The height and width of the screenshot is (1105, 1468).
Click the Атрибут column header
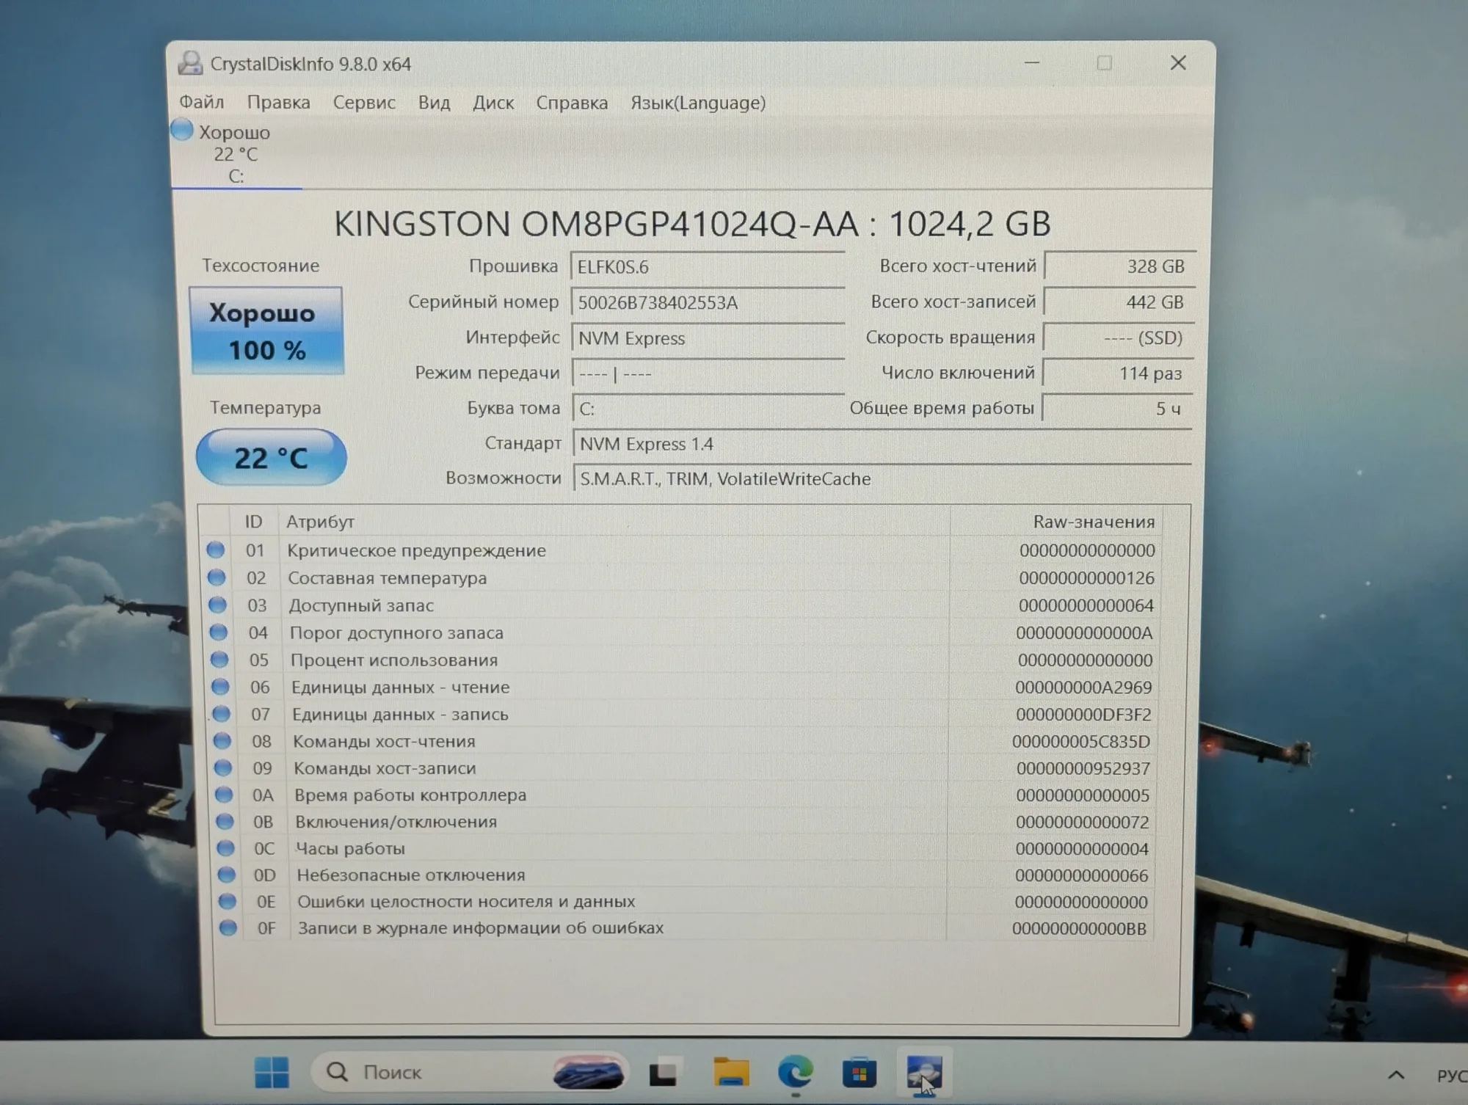point(614,522)
